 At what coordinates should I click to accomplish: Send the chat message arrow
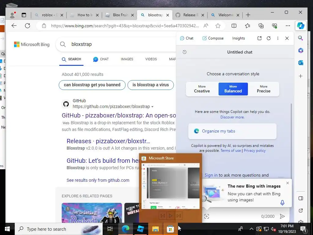click(x=282, y=216)
